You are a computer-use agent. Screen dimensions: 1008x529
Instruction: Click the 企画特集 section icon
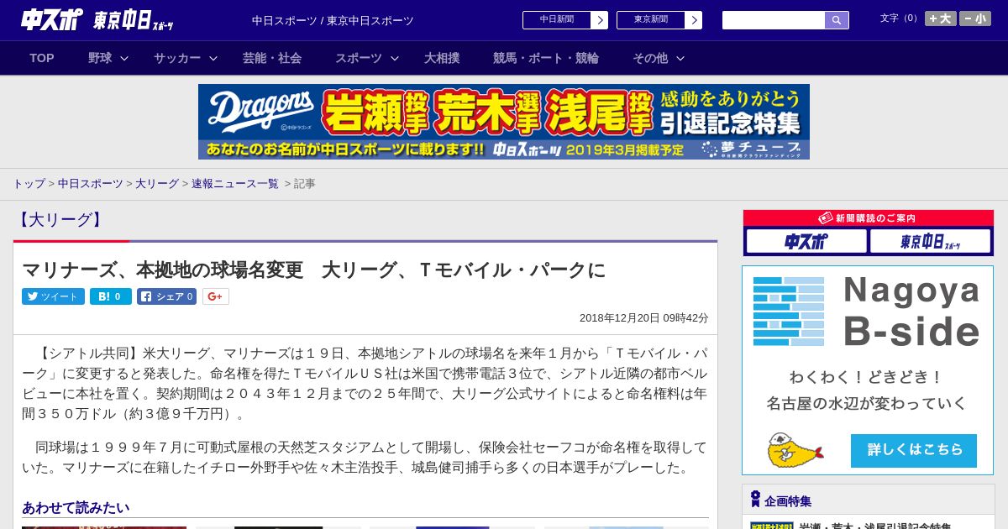click(755, 500)
